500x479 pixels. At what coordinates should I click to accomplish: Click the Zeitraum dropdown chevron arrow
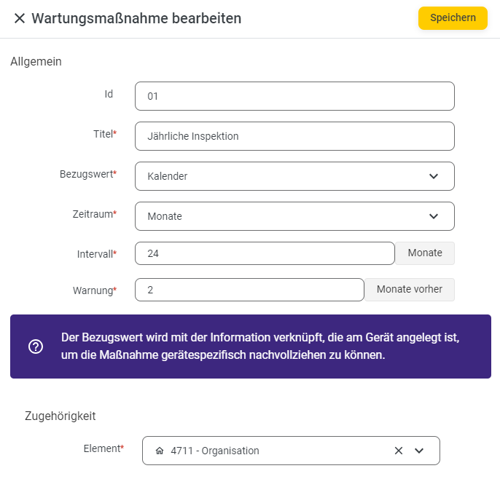tap(434, 216)
